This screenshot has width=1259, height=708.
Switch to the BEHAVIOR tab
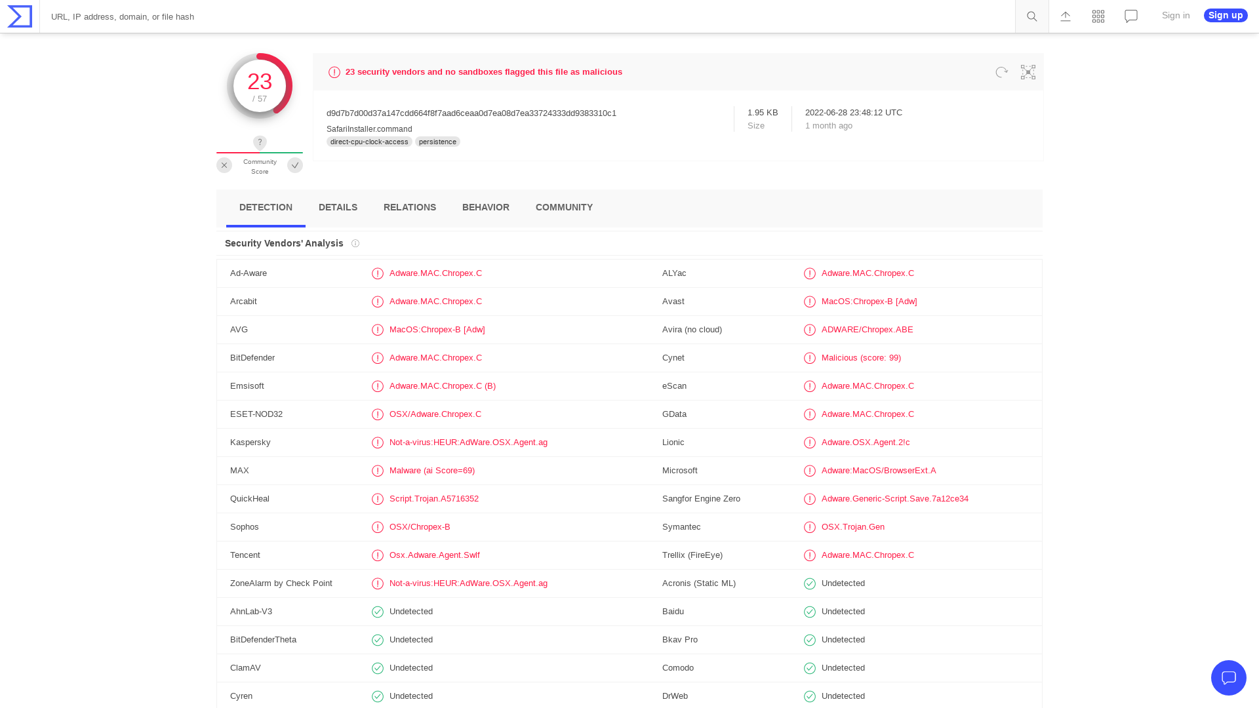(485, 207)
